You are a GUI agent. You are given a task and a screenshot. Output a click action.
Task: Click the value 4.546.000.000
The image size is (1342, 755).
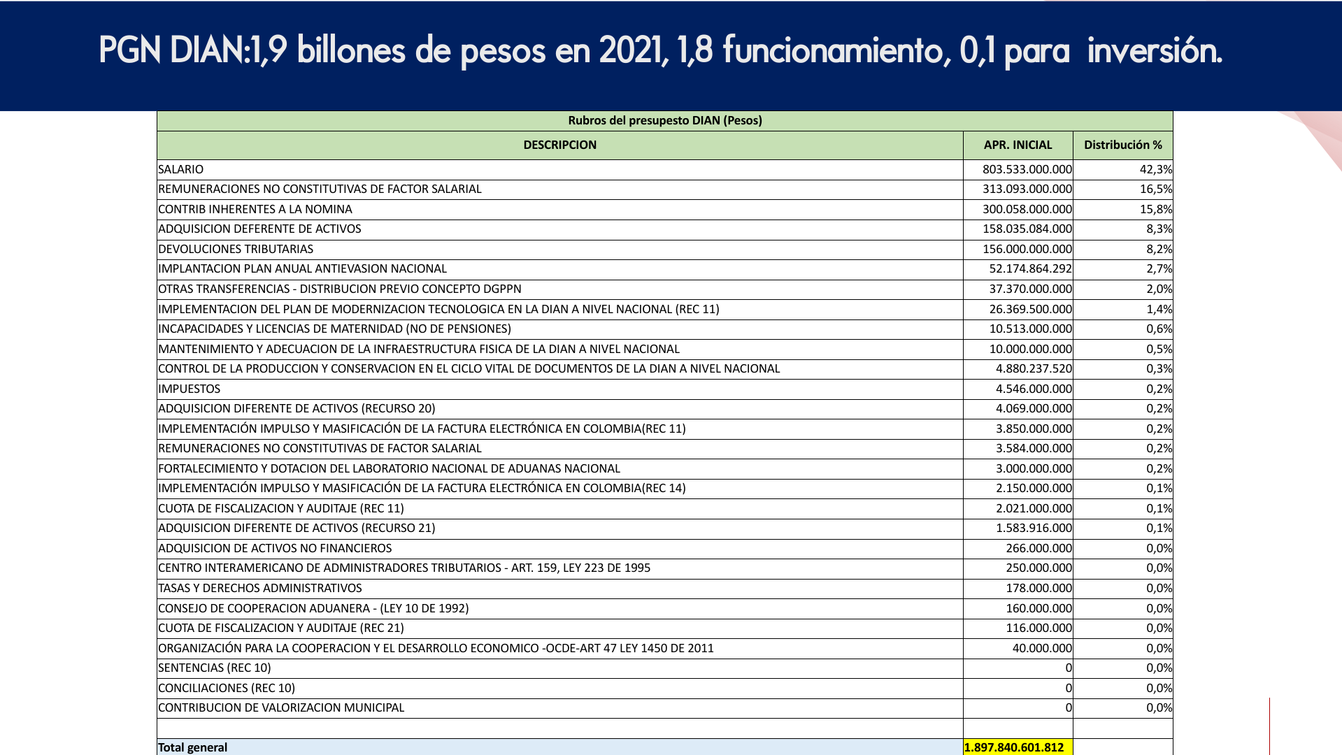click(1034, 389)
